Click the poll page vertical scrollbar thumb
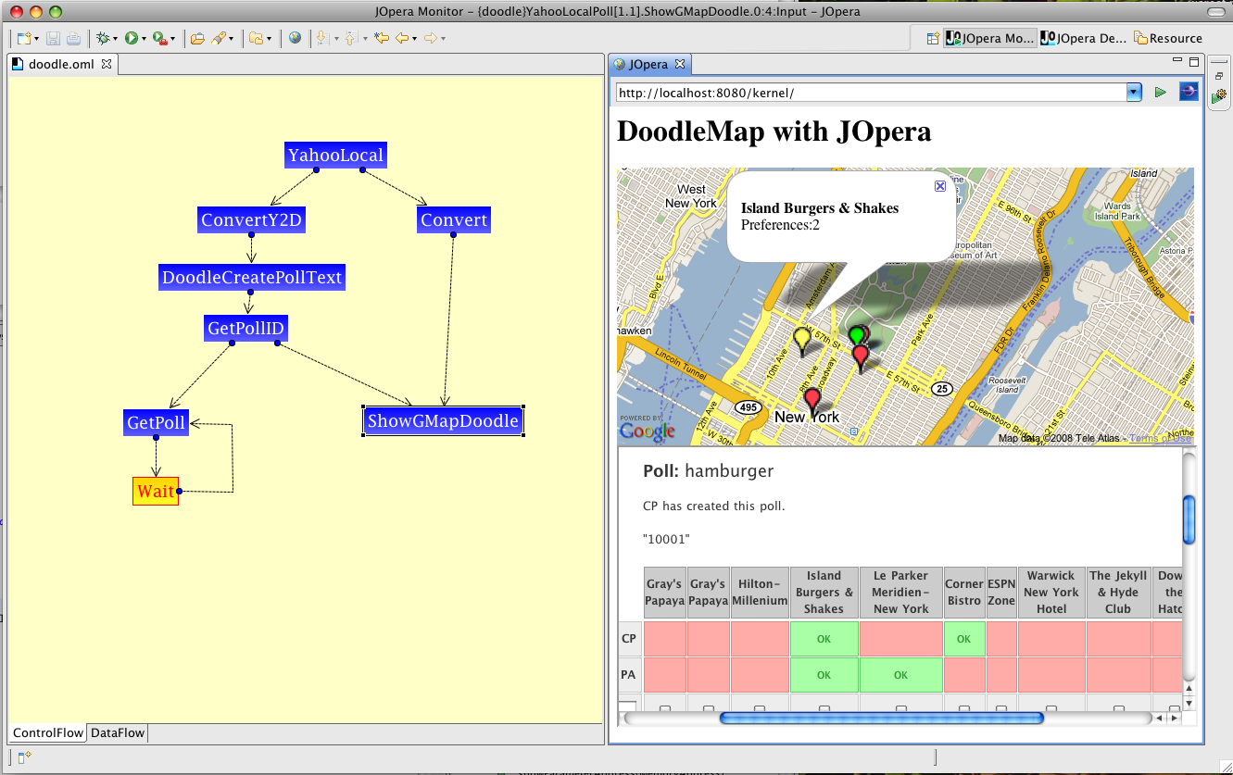The height and width of the screenshot is (775, 1233). (x=1189, y=520)
